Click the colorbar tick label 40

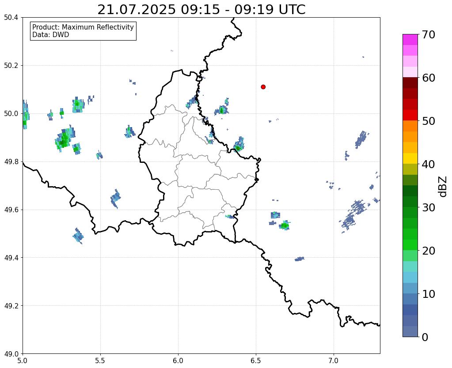tap(429, 164)
